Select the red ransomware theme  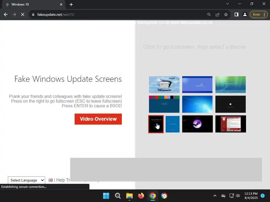pos(230,124)
